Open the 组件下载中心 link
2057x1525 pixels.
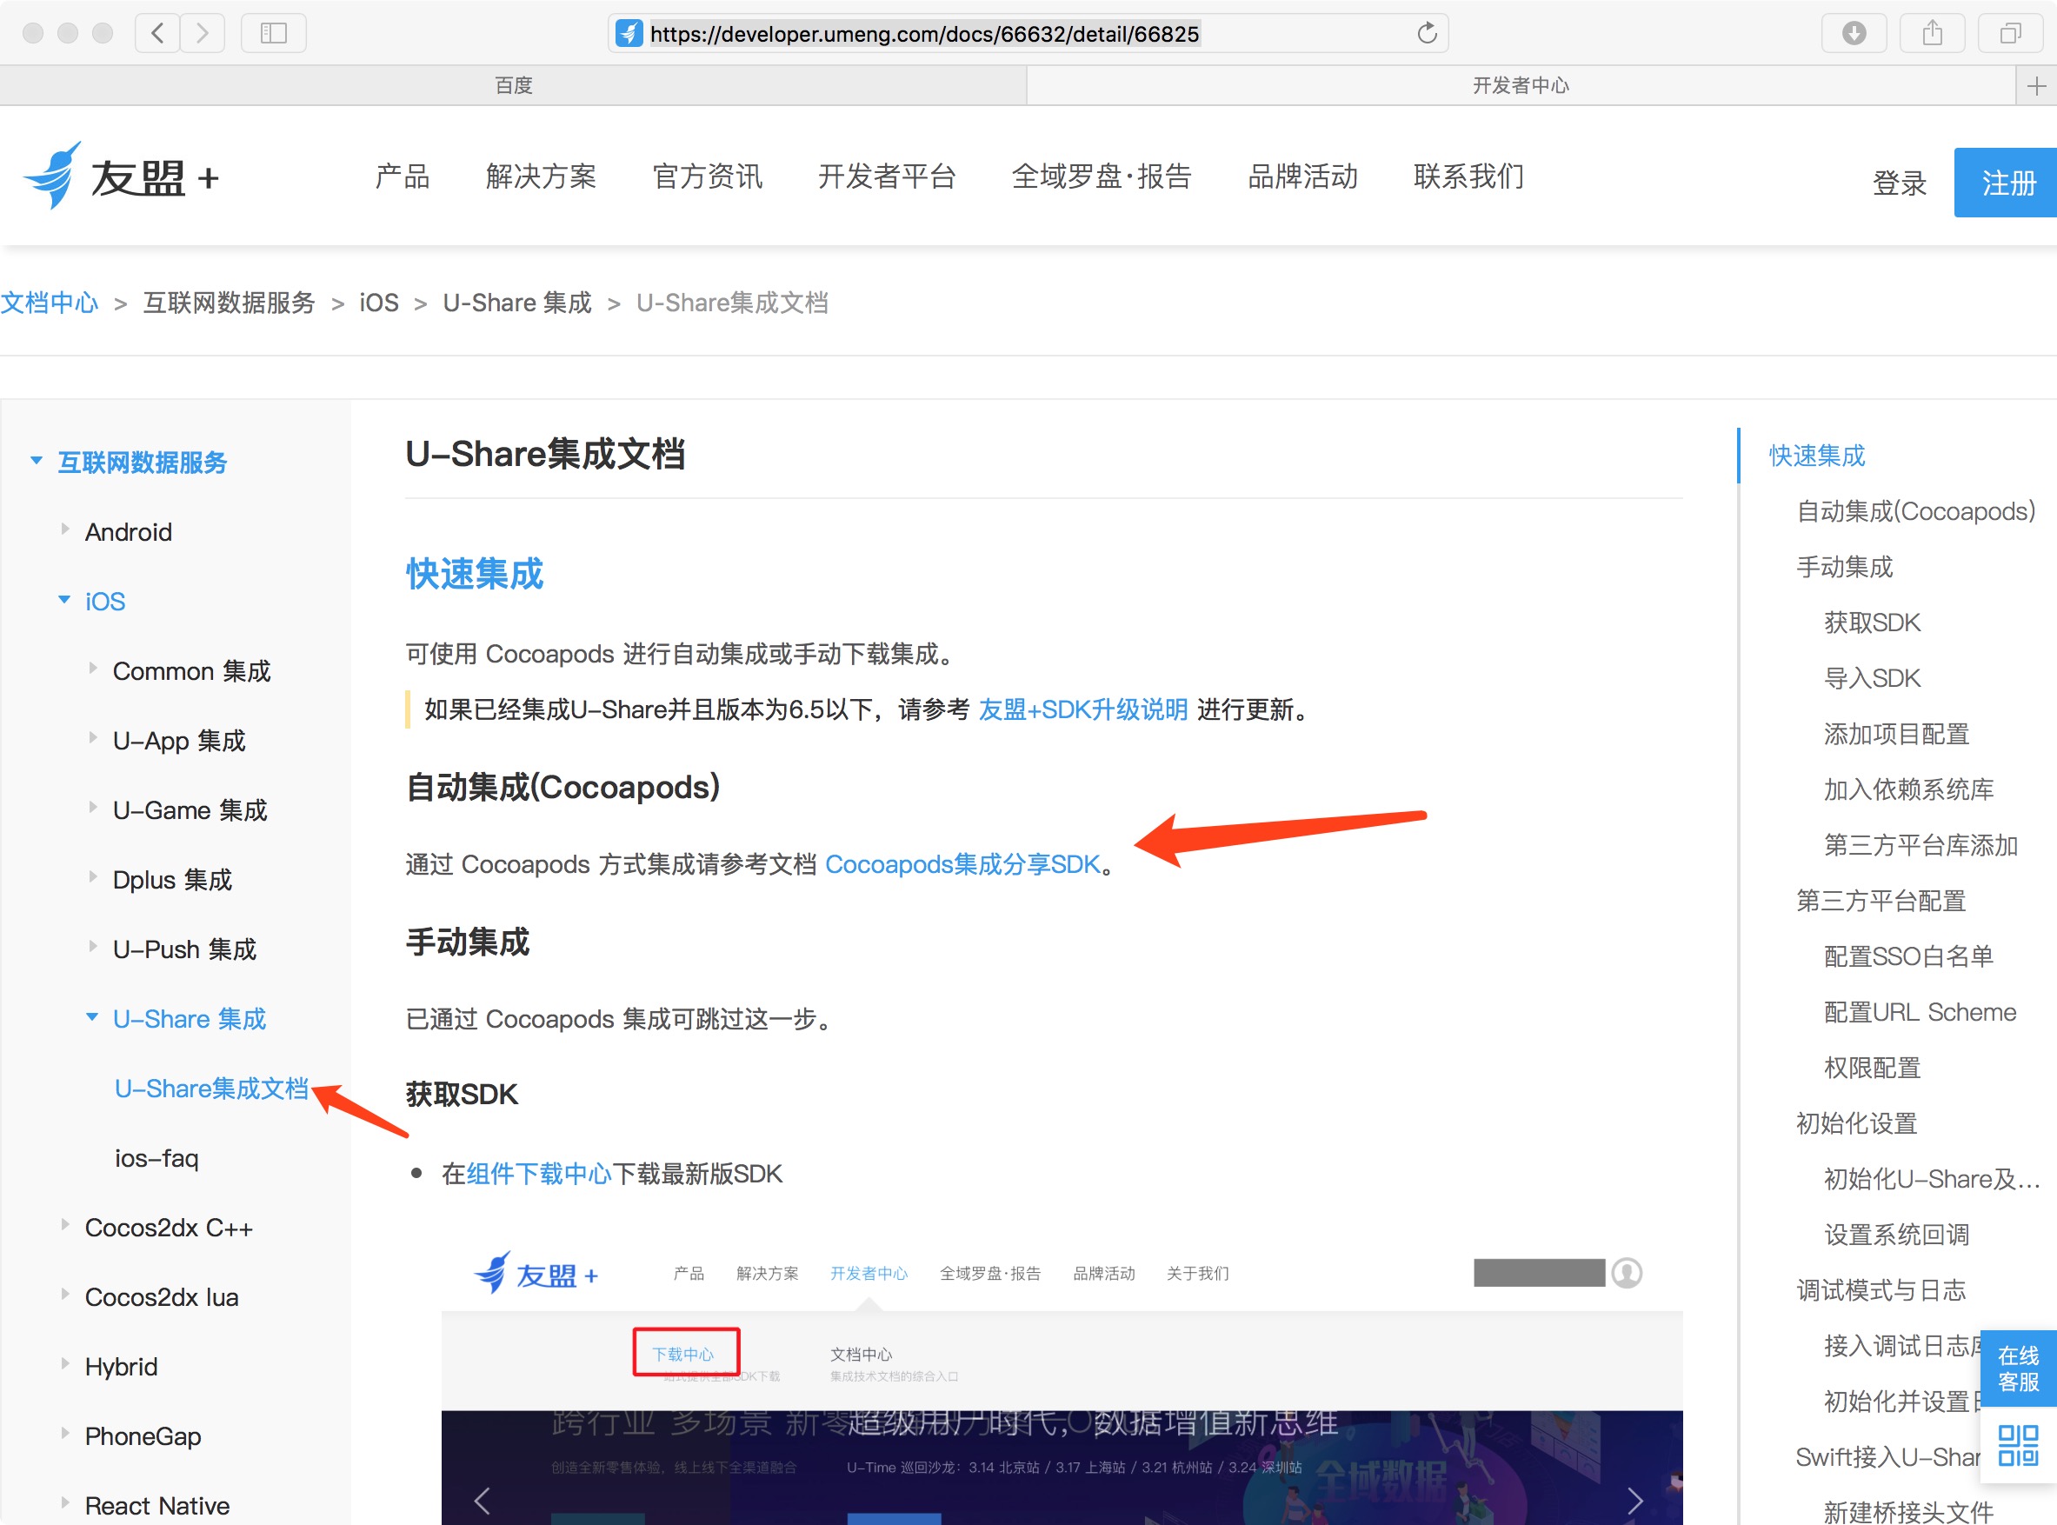click(x=539, y=1175)
